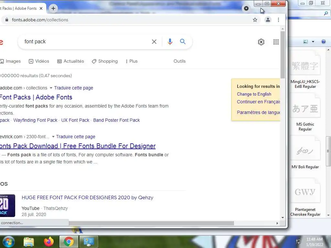
Task: Open the Fonts window help icon
Action: (323, 42)
